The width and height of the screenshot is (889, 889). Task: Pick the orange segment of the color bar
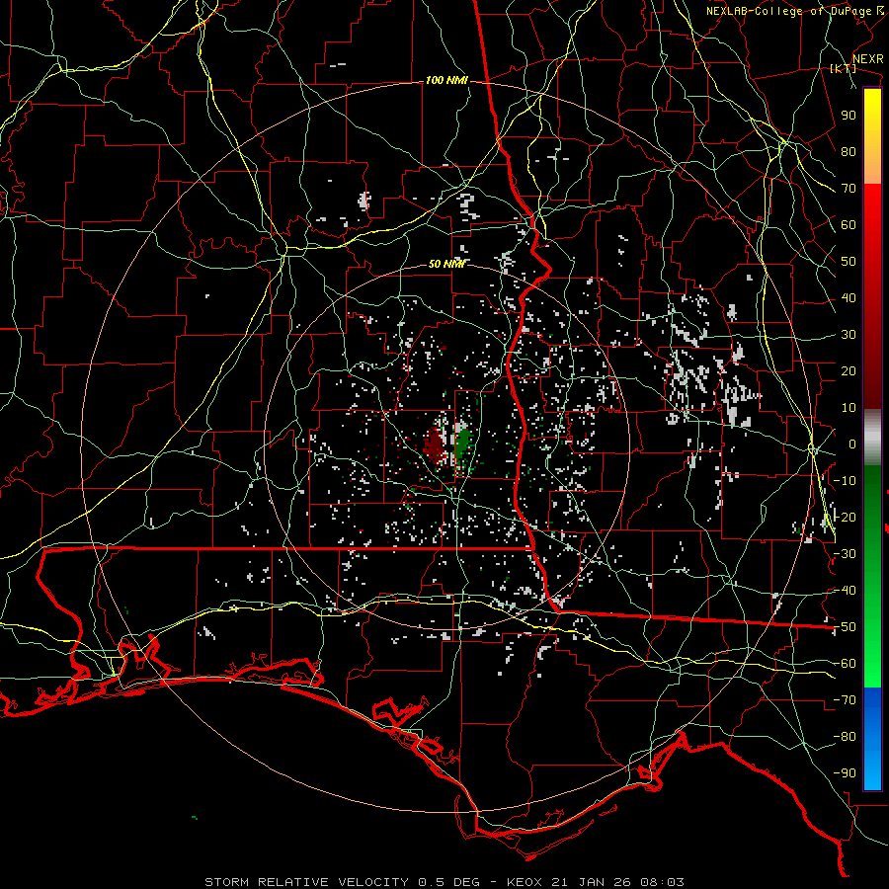[872, 164]
